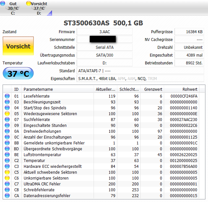This screenshot has height=202, width=208.
Task: Click the blue status orb for drive C:
Action: (x=3, y=3)
